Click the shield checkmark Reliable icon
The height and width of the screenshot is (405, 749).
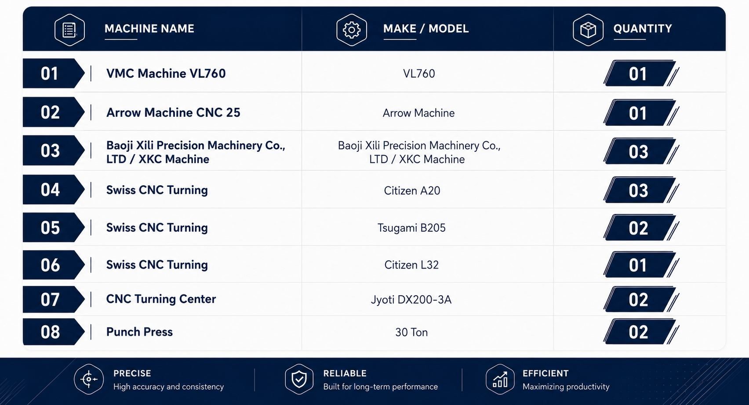tap(299, 379)
